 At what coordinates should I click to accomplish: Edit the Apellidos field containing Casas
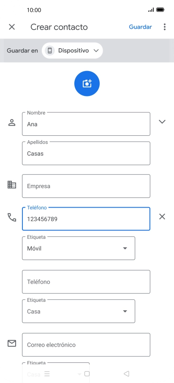pyautogui.click(x=86, y=153)
